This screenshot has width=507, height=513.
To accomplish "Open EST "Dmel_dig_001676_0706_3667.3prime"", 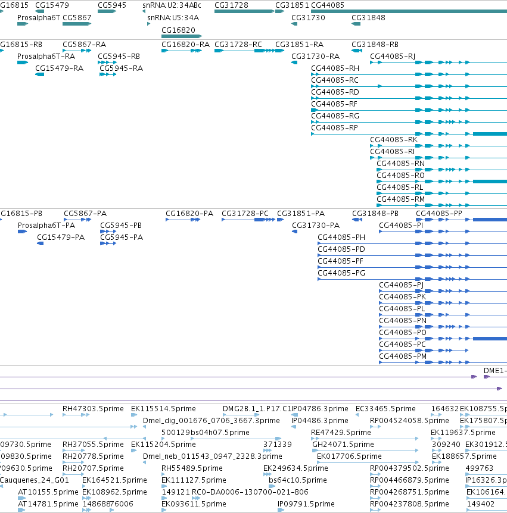I will click(211, 421).
